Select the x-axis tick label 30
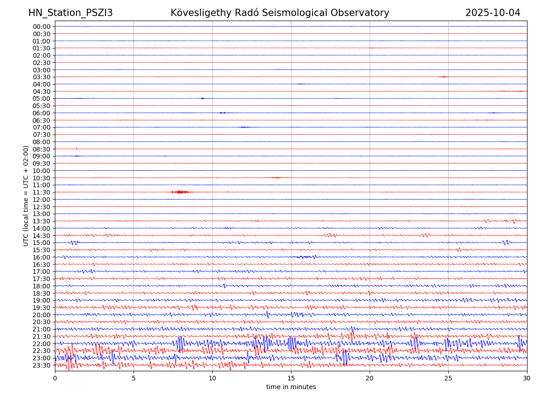This screenshot has width=549, height=412. (x=527, y=379)
